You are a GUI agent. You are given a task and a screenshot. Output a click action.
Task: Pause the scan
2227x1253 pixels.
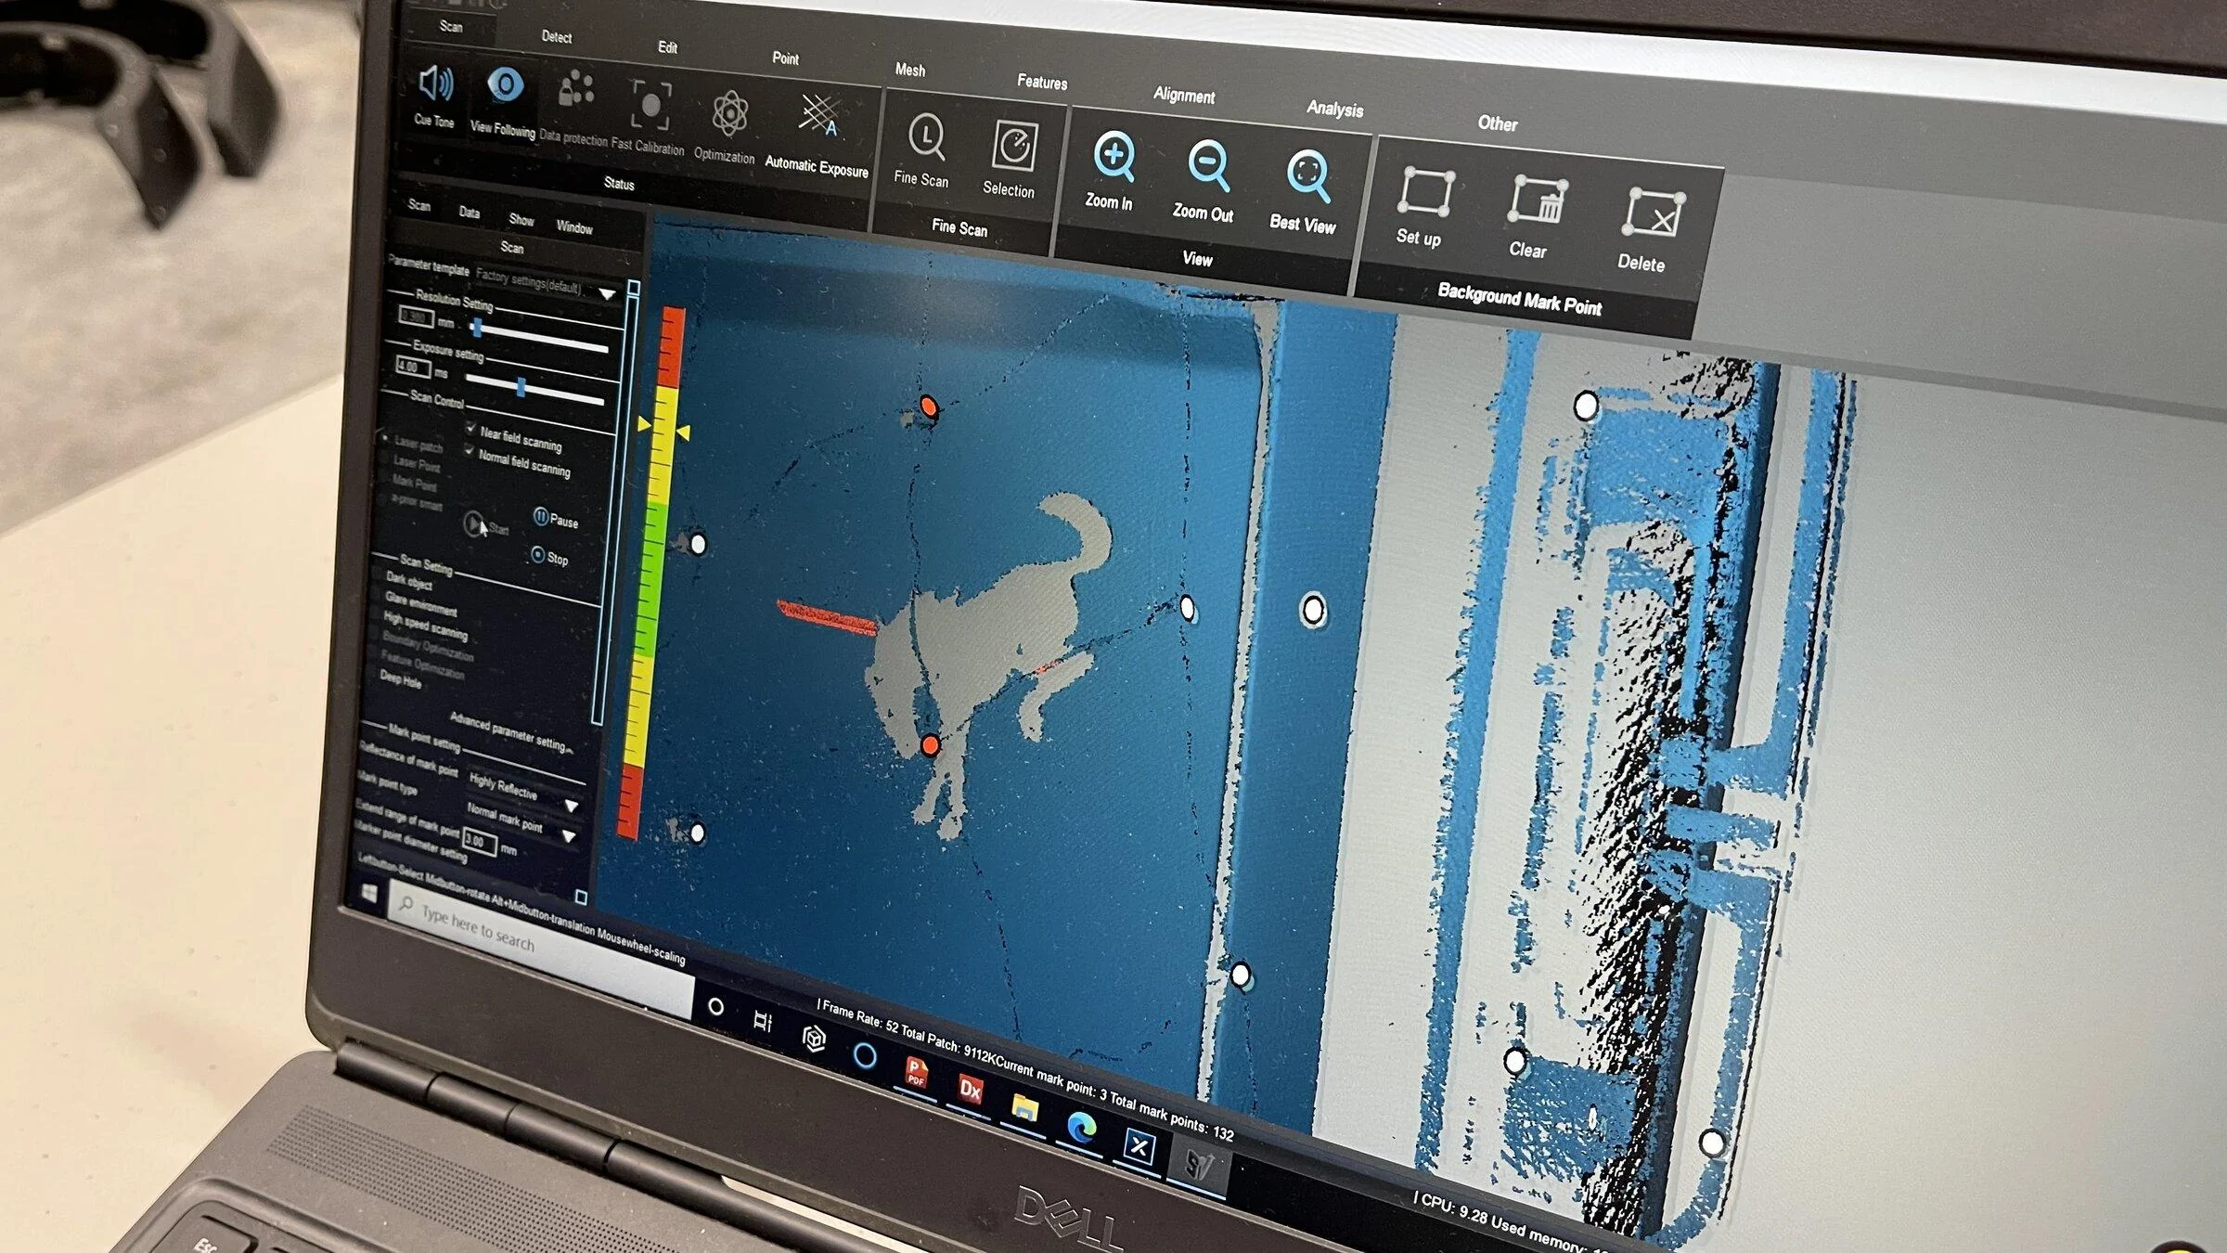(556, 518)
